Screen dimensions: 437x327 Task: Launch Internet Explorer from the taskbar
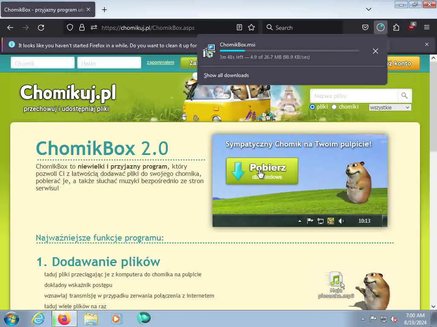[38, 318]
